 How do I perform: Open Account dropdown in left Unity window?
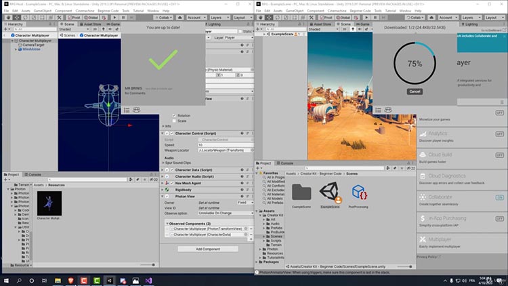pos(196,18)
